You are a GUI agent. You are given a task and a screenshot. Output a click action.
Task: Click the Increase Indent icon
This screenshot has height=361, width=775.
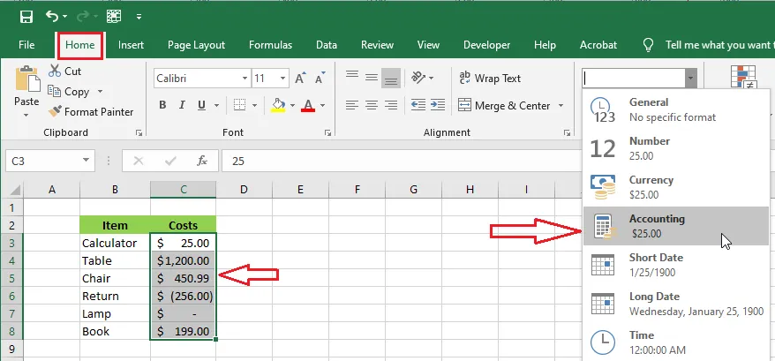(438, 105)
